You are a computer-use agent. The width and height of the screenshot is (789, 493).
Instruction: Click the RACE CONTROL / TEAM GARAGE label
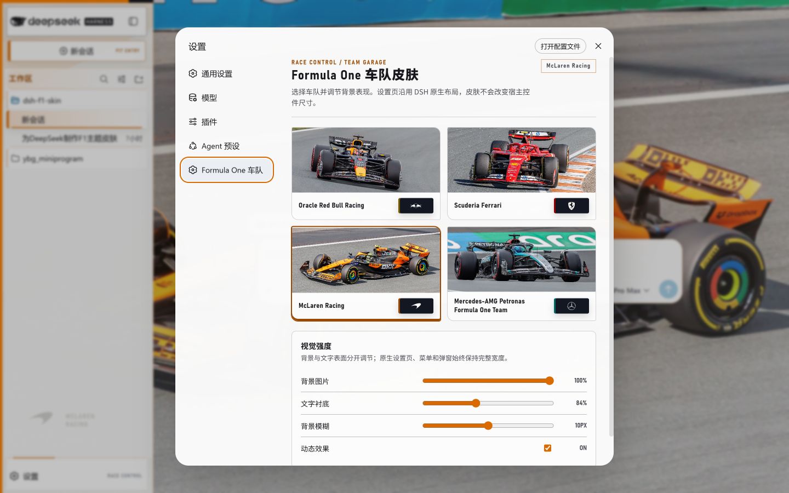339,62
